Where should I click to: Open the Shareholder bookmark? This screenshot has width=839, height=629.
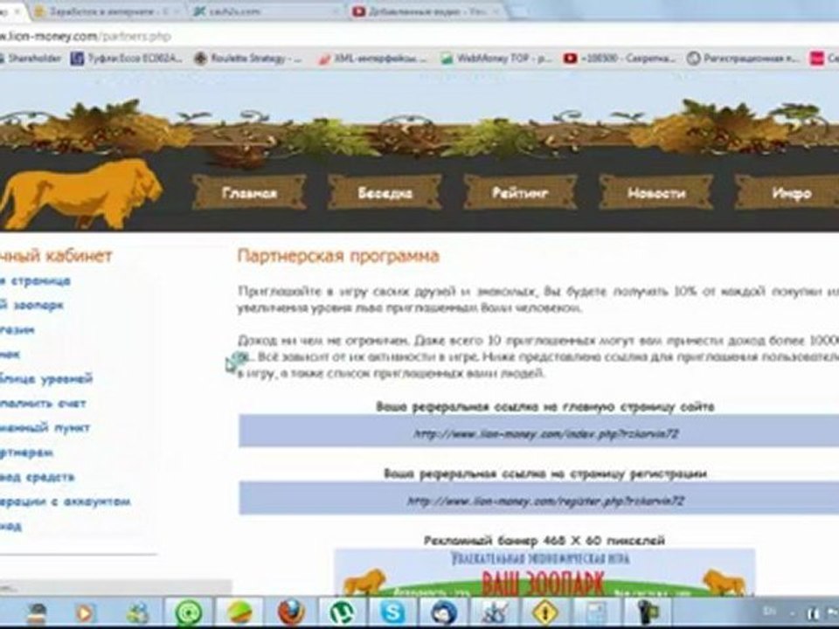pos(31,58)
